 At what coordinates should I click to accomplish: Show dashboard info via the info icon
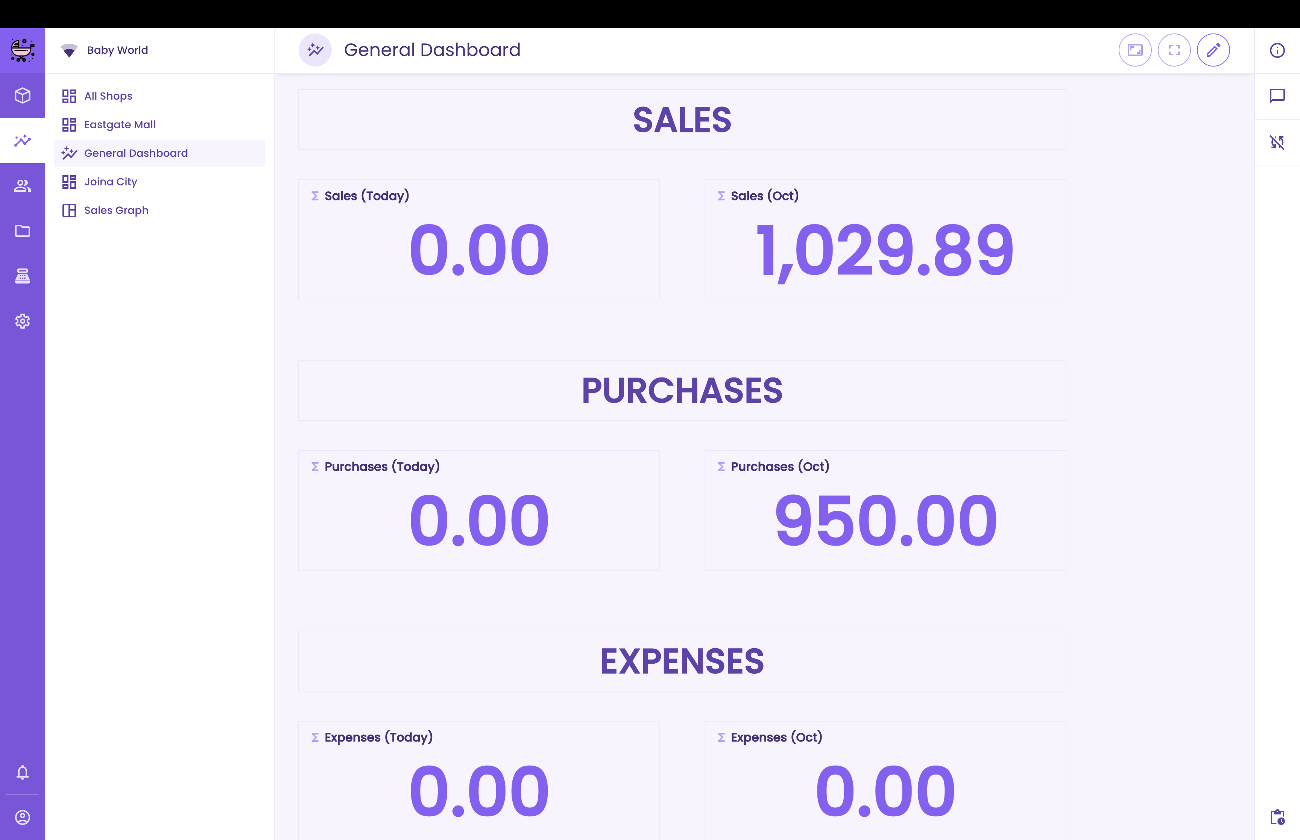[x=1277, y=50]
